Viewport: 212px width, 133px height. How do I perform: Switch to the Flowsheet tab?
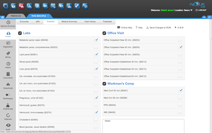point(107,22)
